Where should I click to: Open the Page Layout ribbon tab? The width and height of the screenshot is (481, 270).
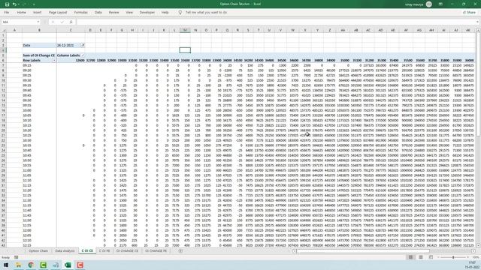(x=58, y=13)
